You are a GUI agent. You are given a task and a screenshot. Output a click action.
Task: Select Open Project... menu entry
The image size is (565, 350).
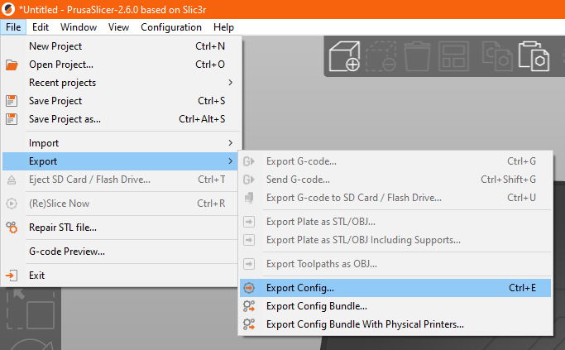click(122, 65)
